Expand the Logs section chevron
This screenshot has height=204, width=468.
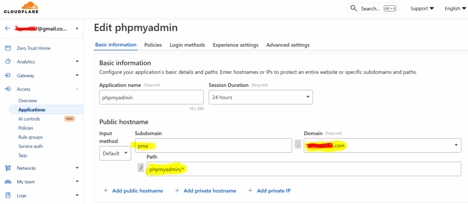pyautogui.click(x=77, y=195)
